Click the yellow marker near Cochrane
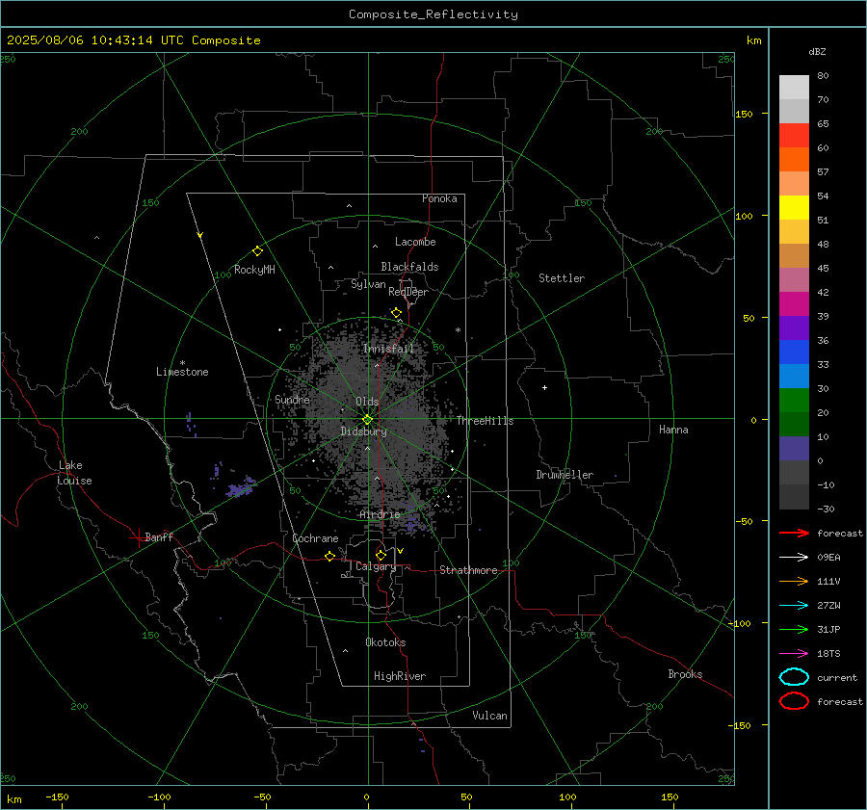This screenshot has width=867, height=810. (330, 556)
